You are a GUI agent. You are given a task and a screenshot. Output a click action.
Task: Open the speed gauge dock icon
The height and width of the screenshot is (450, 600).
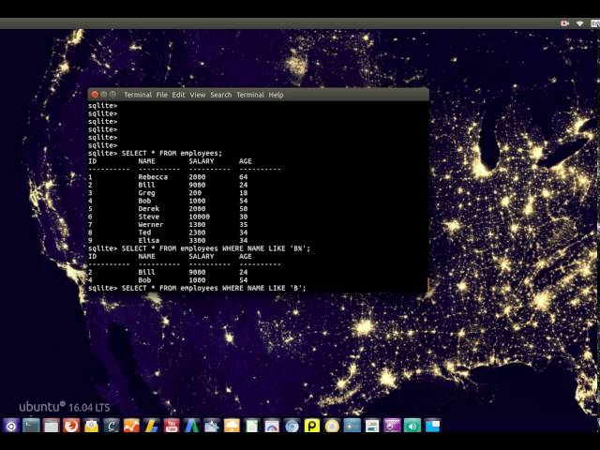[x=272, y=426]
